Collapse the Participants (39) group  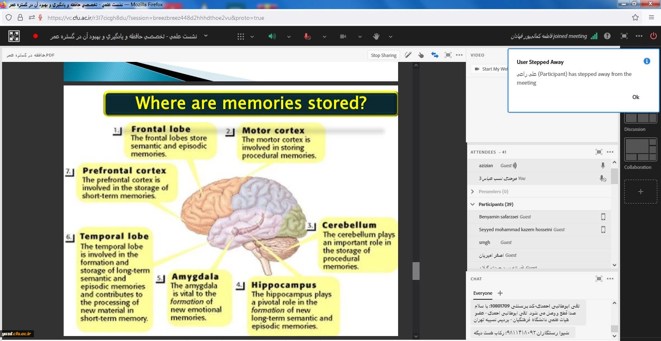[472, 204]
